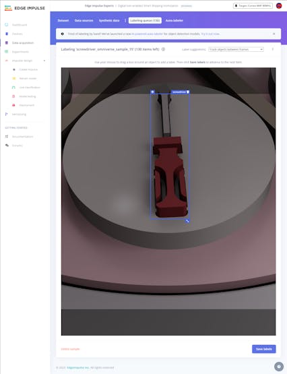Collapse the Impulse design sidebar section
Viewport: 287px width, 374px height.
tap(44, 61)
